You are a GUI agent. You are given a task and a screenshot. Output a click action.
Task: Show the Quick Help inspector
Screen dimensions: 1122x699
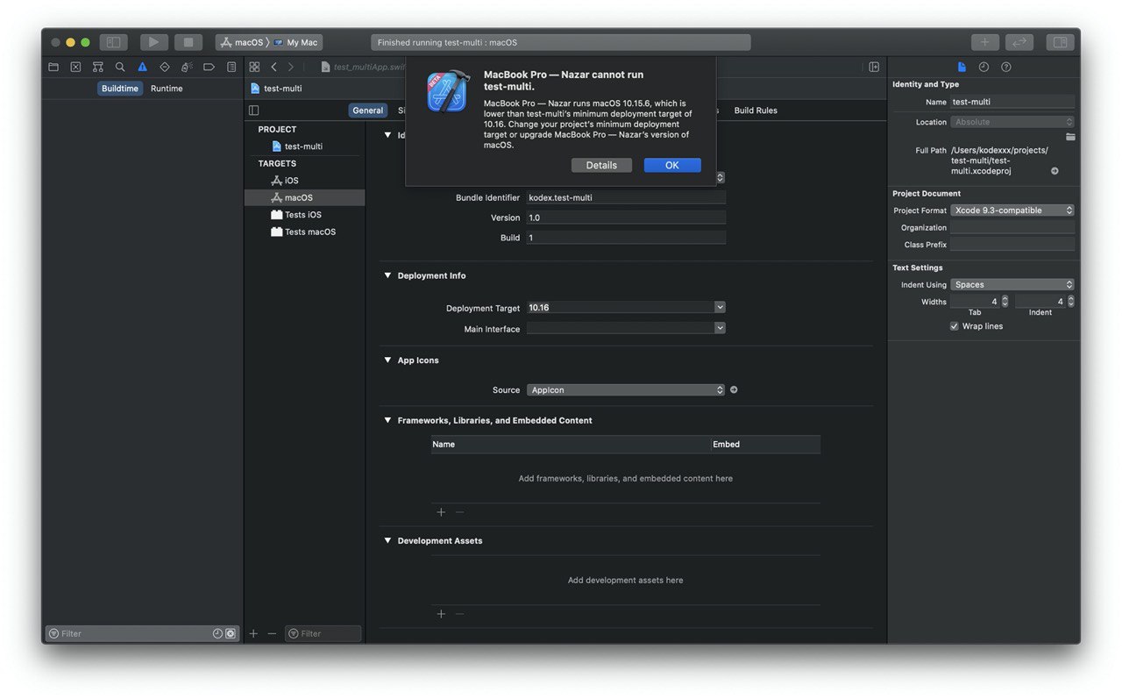(x=1005, y=67)
